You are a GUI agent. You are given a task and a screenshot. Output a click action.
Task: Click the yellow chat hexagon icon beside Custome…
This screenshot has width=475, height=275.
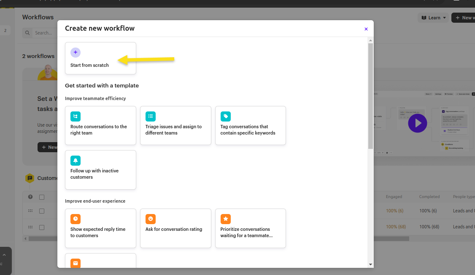point(30,178)
